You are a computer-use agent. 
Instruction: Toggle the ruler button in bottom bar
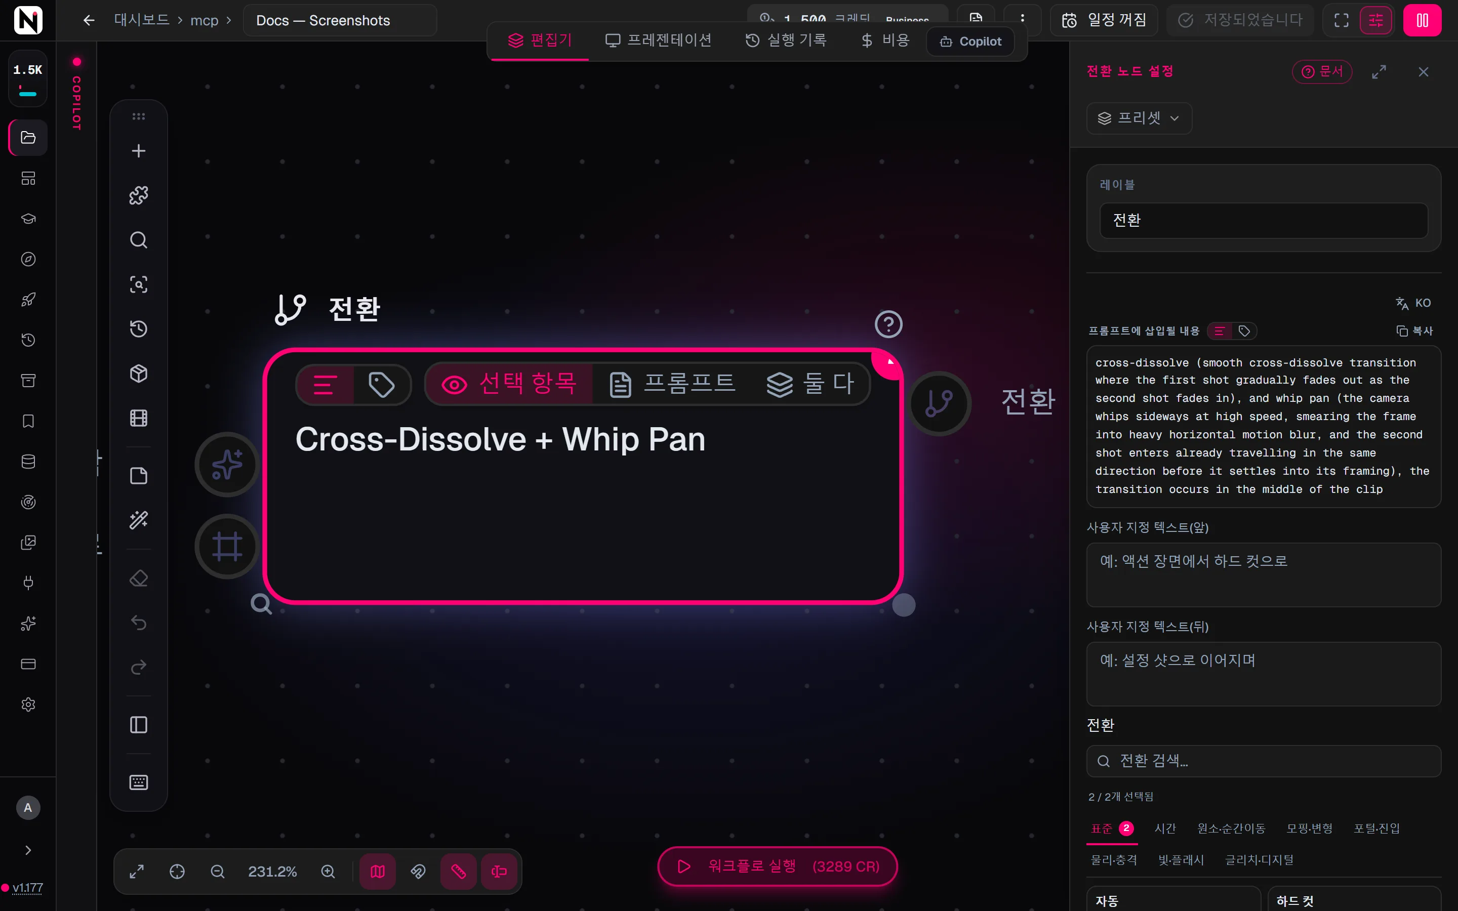pyautogui.click(x=459, y=871)
